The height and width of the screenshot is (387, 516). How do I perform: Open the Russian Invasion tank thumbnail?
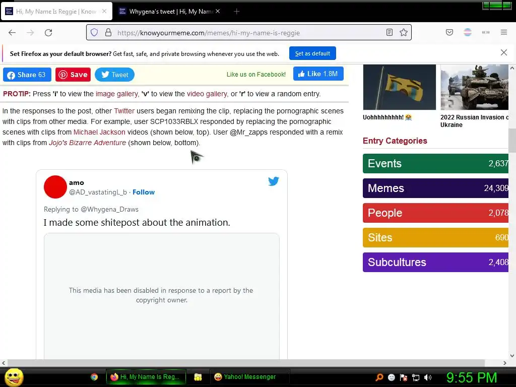474,87
